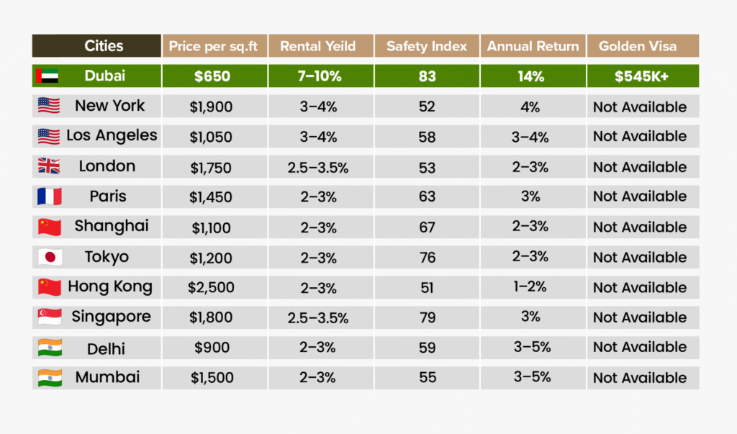Click the Rental Yeild column header
737x434 pixels.
tap(317, 47)
